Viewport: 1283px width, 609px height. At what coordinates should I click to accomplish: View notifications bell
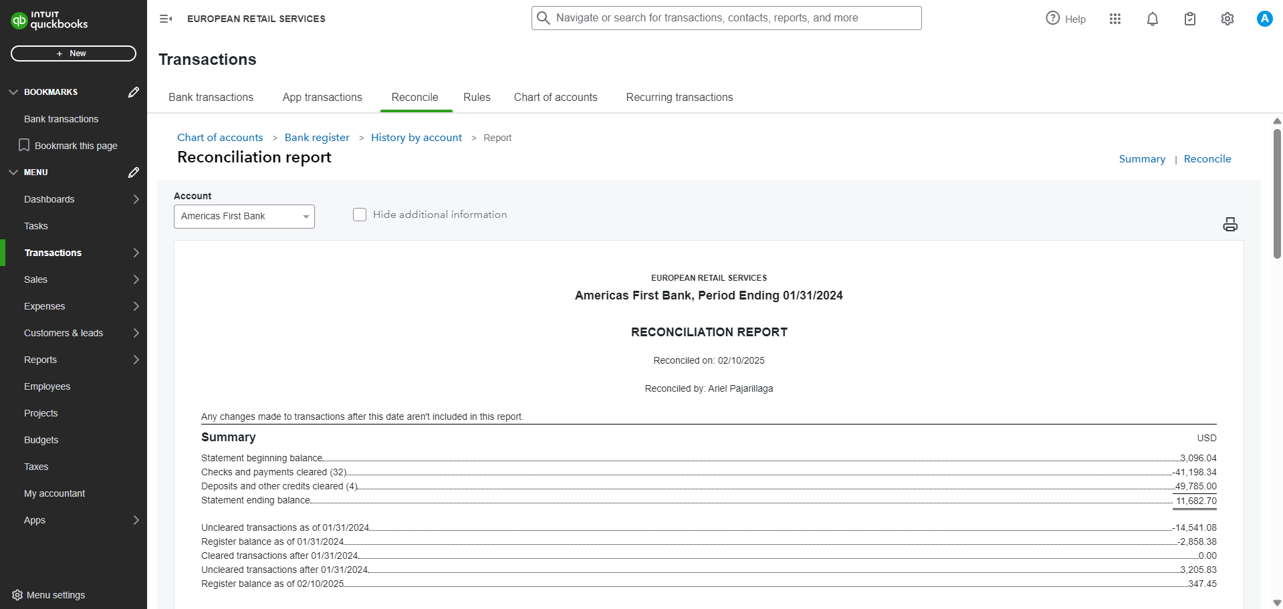pyautogui.click(x=1153, y=19)
